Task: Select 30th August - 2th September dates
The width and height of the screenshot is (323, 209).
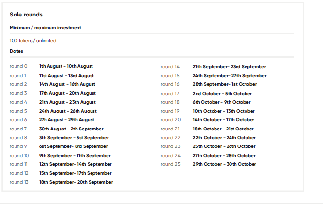Action: tap(71, 129)
